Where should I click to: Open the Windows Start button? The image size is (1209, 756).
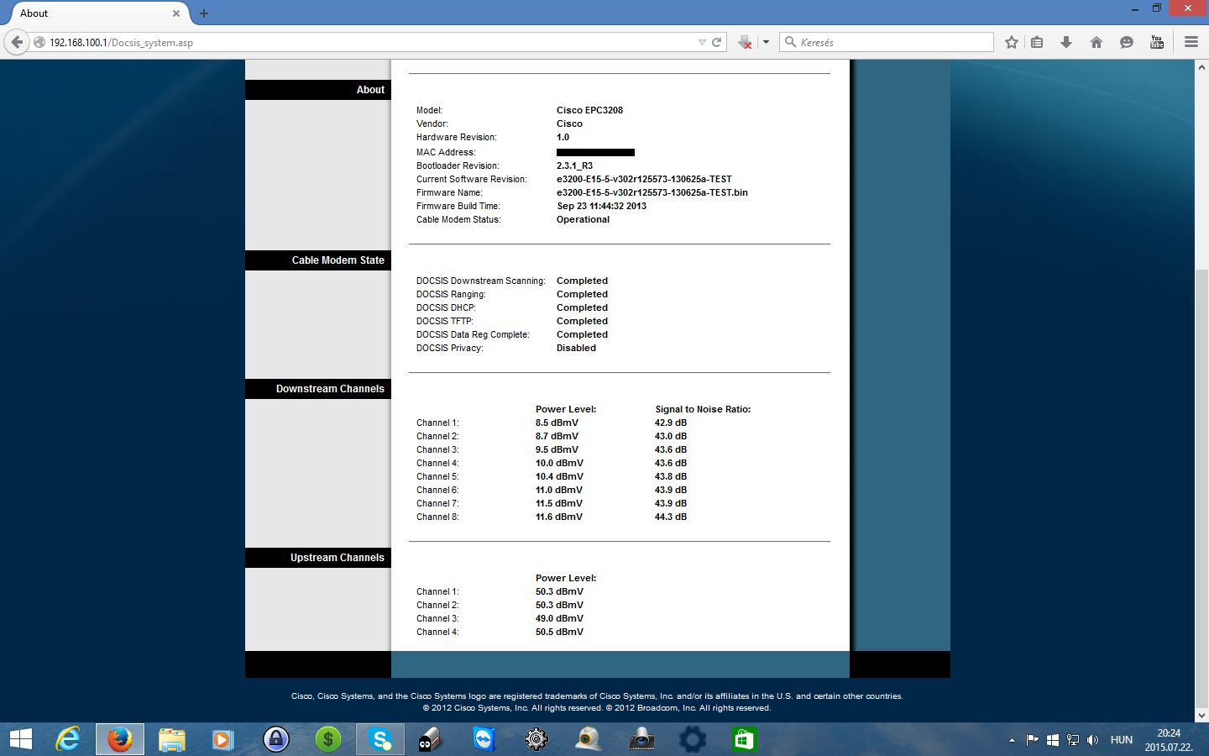(x=21, y=739)
